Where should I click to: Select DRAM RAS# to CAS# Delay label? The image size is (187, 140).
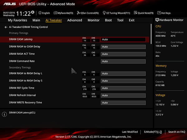(x=25, y=47)
